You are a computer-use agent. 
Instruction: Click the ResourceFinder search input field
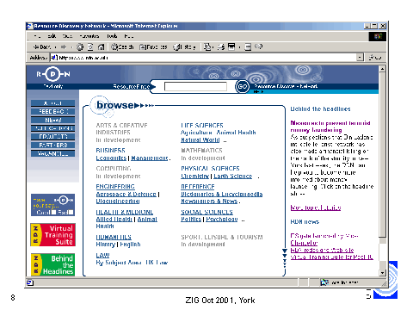[195, 86]
